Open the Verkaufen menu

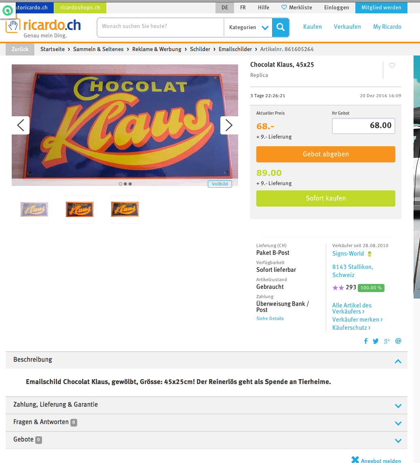coord(347,27)
